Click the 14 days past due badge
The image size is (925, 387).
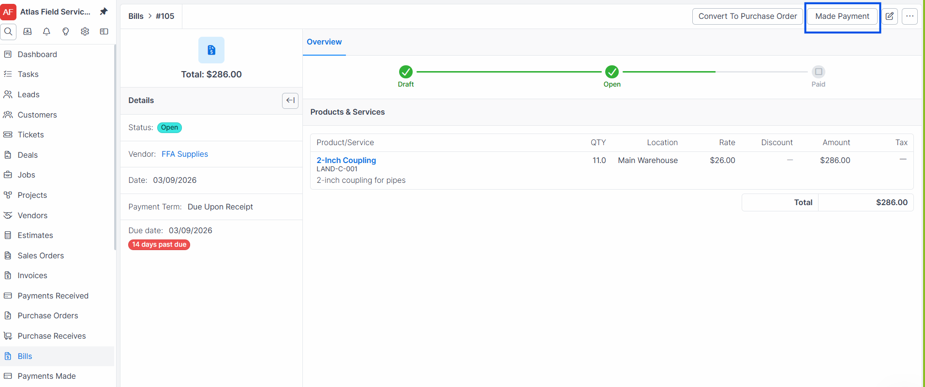[159, 245]
